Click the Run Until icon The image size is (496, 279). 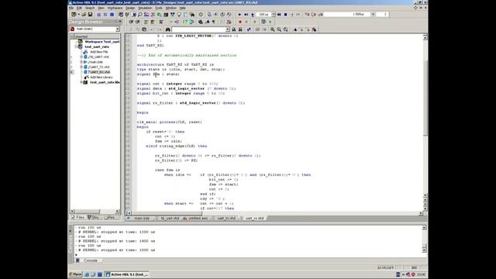coord(246,15)
